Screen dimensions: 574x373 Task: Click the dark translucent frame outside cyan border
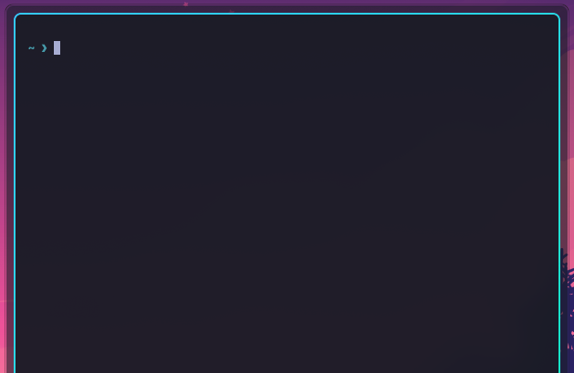[x=9, y=182]
